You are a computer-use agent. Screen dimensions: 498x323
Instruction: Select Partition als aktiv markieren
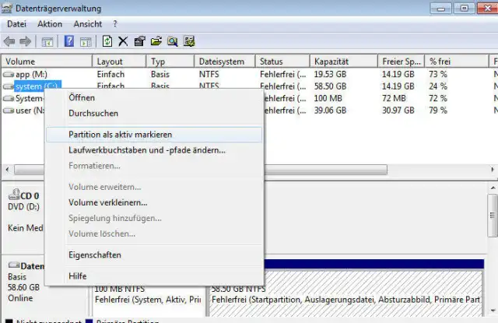154,135
